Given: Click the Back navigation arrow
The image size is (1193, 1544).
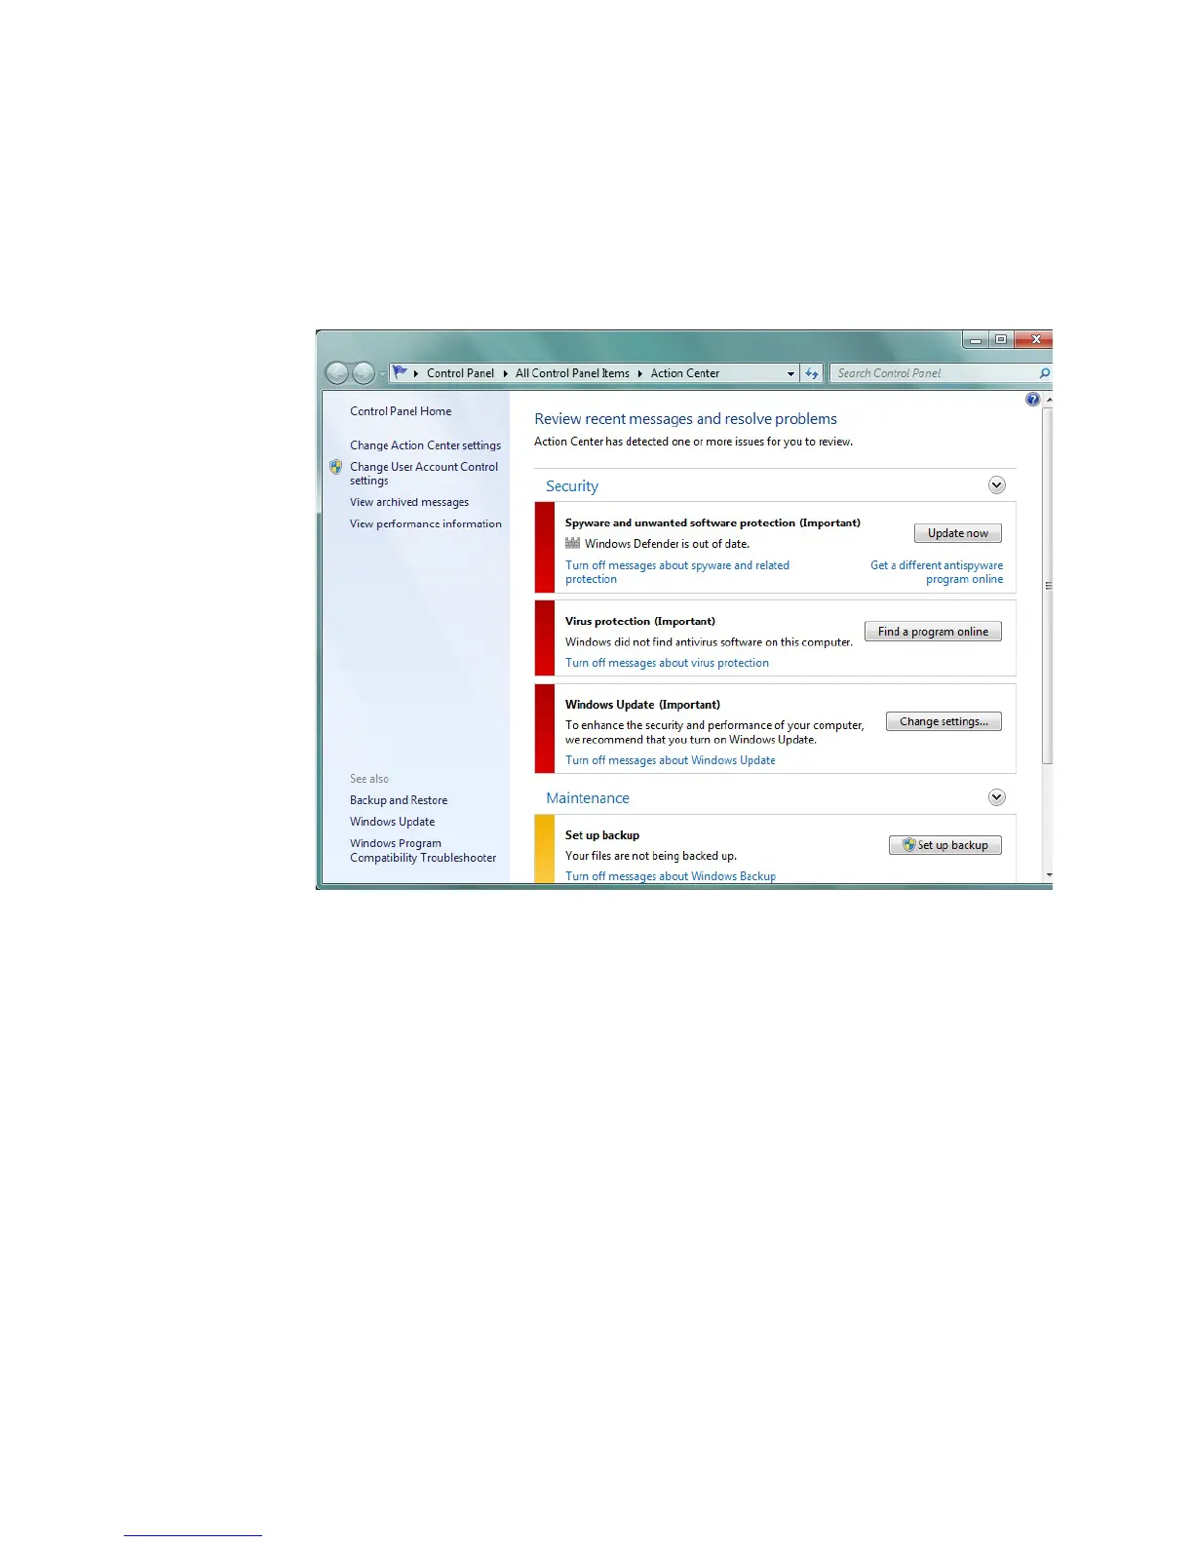Looking at the screenshot, I should 337,373.
